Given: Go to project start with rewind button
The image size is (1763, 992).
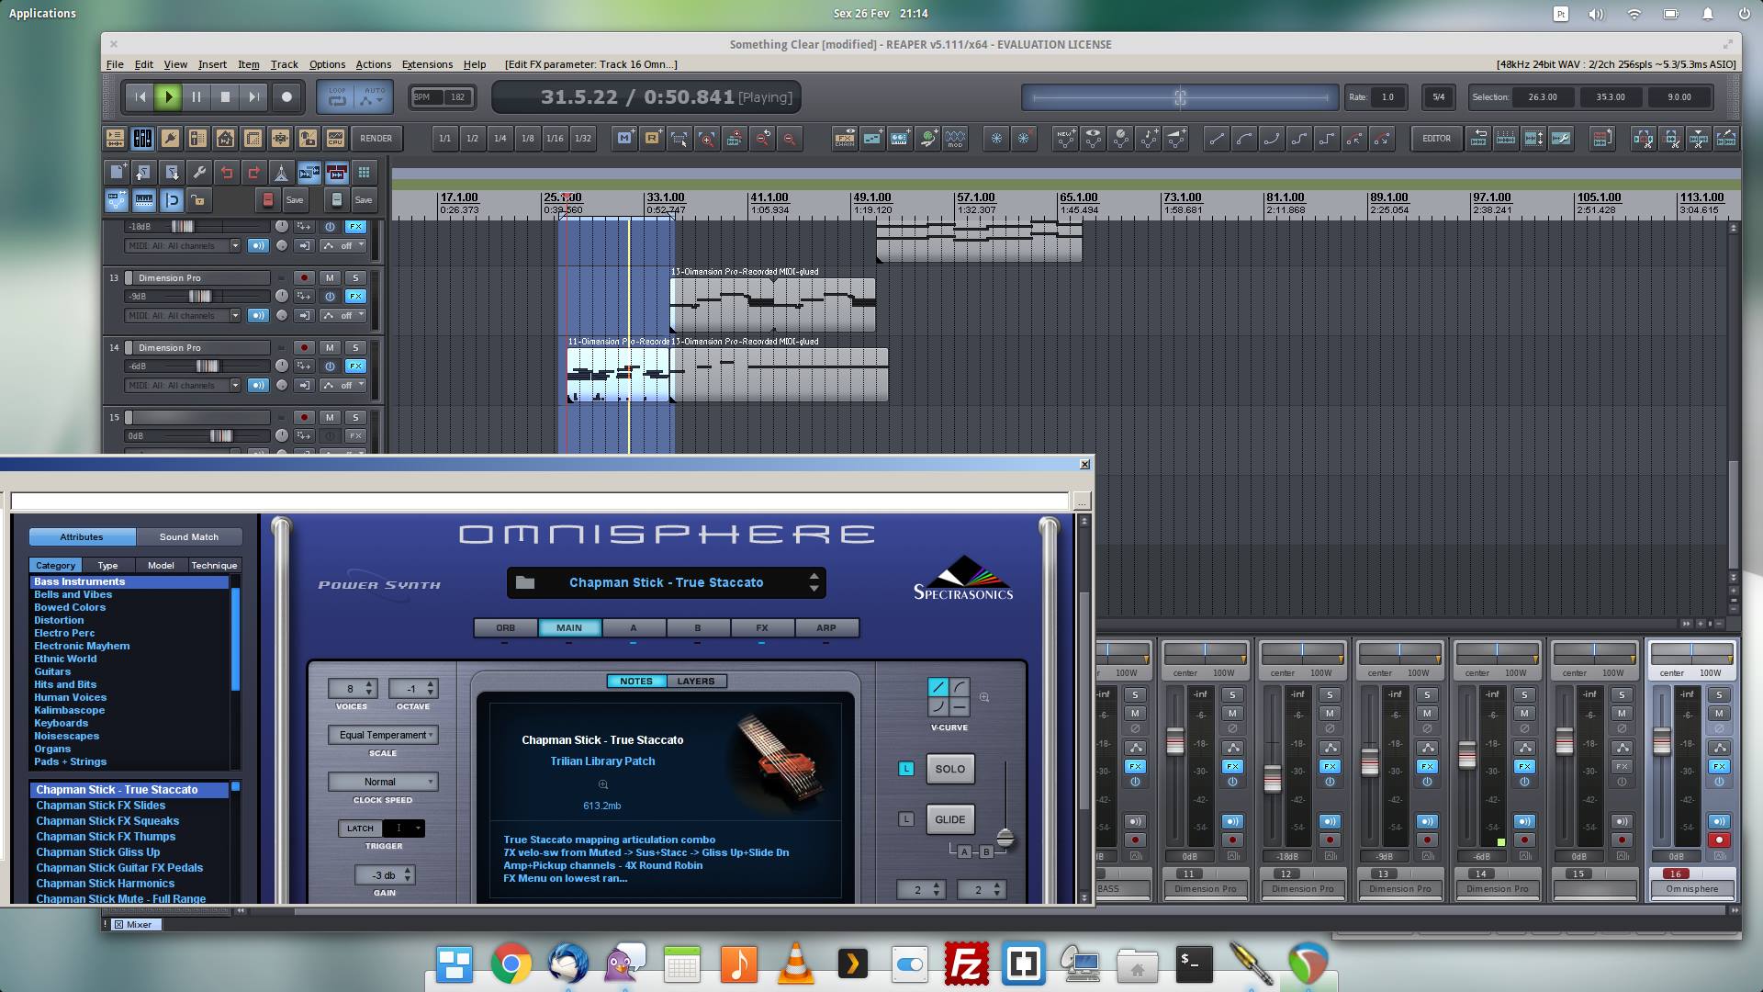Looking at the screenshot, I should tap(140, 96).
